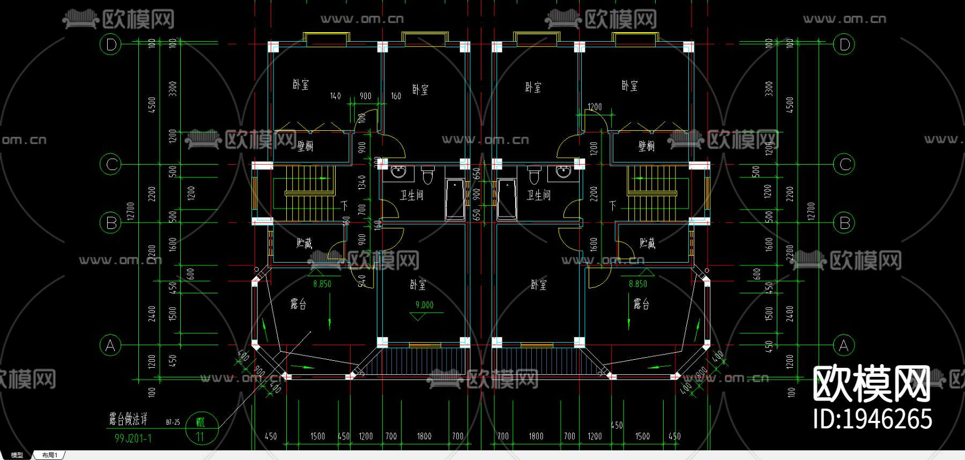Select 卫生间 label in right unit
Image resolution: width=965 pixels, height=460 pixels.
click(x=538, y=195)
